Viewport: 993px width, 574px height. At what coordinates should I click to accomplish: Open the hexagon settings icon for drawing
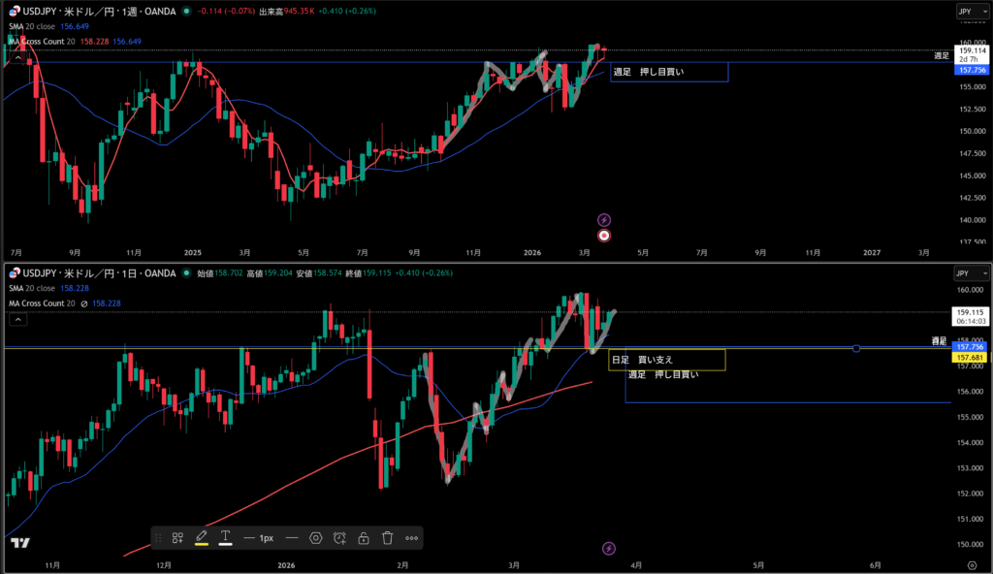pos(315,537)
